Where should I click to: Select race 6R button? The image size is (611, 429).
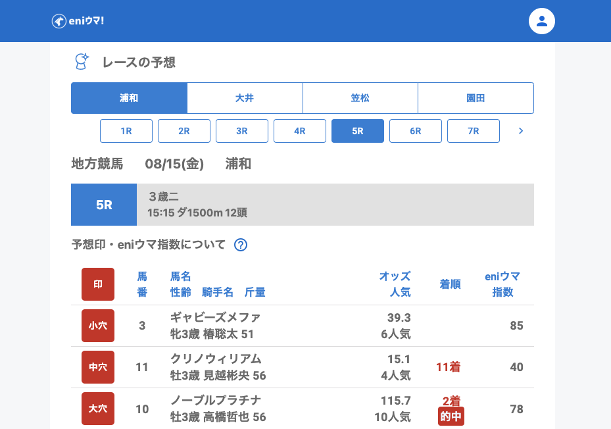click(x=416, y=131)
